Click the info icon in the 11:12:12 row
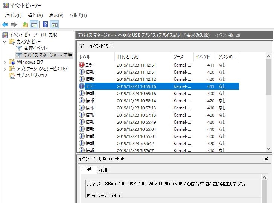274x203 pixels. [82, 79]
